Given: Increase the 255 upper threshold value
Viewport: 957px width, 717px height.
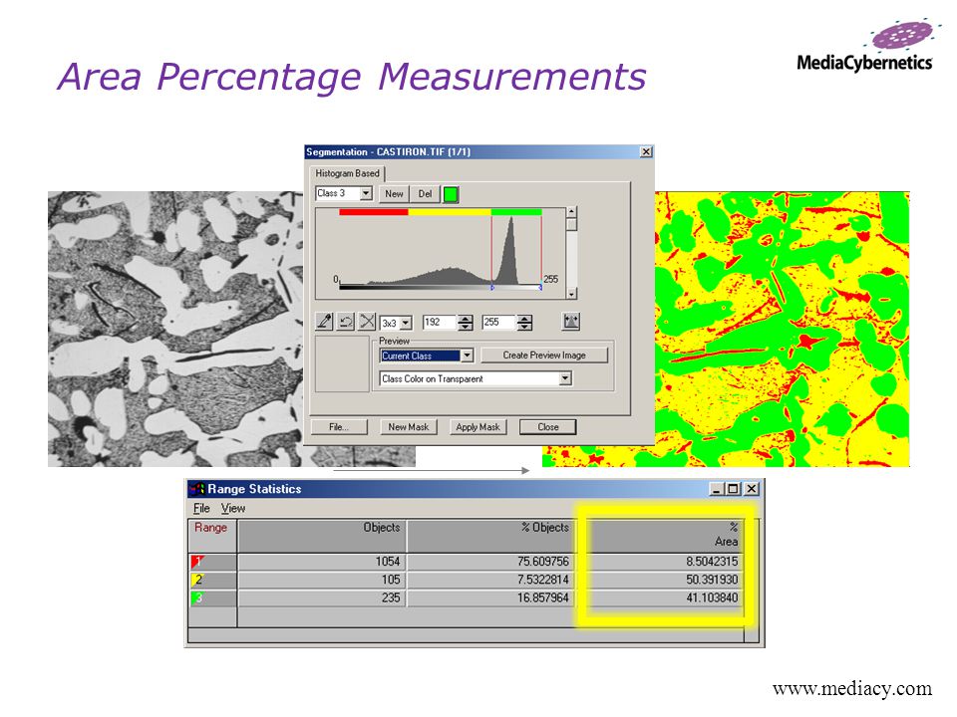Looking at the screenshot, I should click(x=524, y=319).
